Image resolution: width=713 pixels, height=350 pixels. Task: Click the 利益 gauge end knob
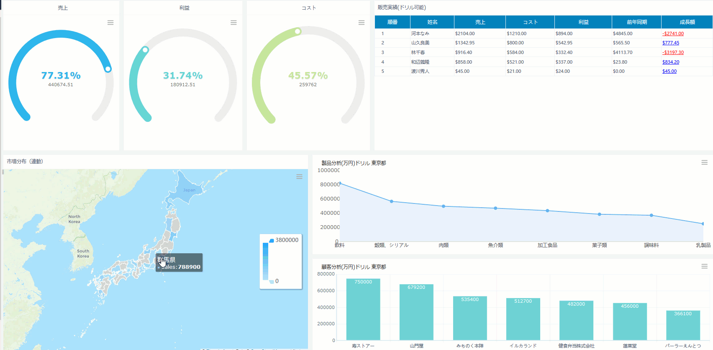tap(145, 50)
